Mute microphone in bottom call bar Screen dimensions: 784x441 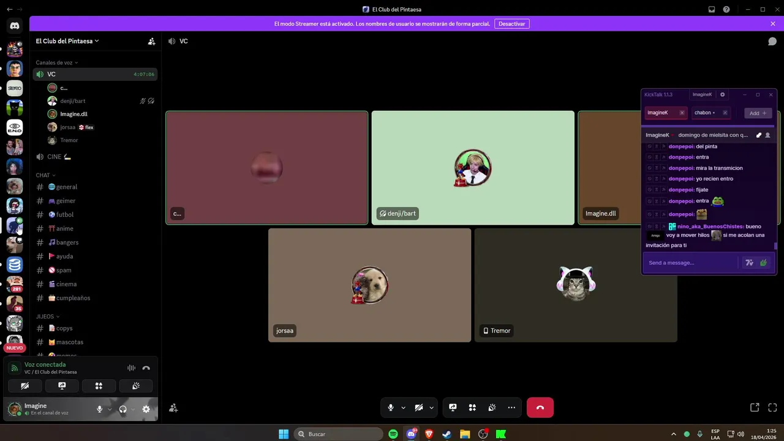pyautogui.click(x=391, y=407)
